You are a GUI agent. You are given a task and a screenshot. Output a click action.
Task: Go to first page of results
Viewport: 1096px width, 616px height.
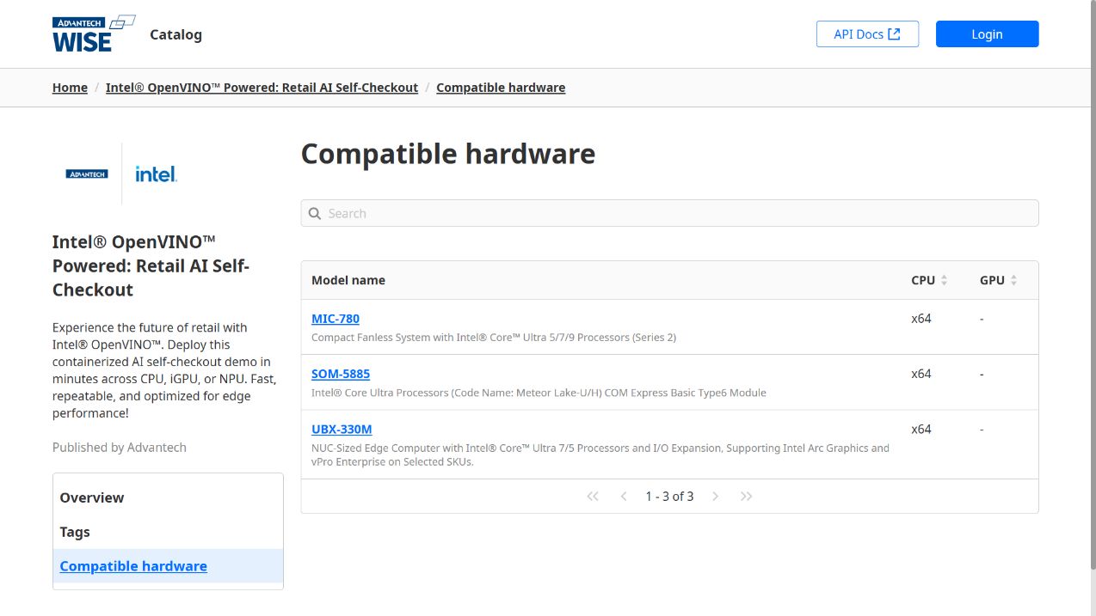pos(593,497)
